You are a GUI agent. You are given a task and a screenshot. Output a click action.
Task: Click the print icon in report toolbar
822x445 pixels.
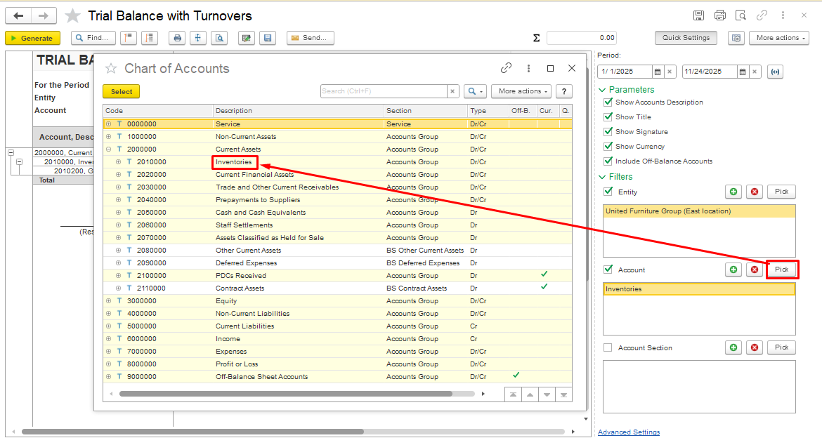(x=178, y=38)
